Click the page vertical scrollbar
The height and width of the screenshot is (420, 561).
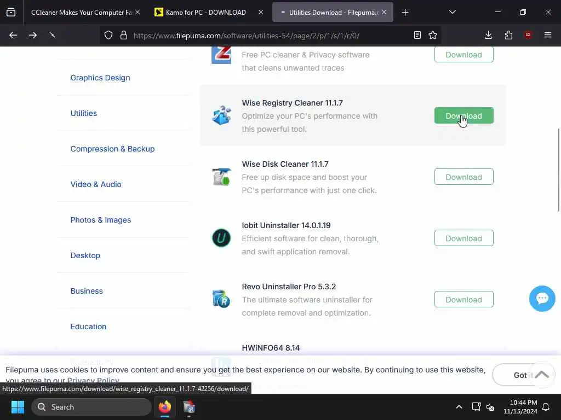point(558,170)
